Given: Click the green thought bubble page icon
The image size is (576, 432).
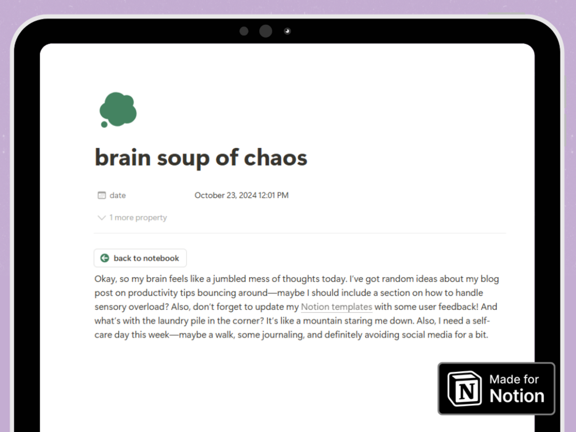Looking at the screenshot, I should [x=118, y=109].
